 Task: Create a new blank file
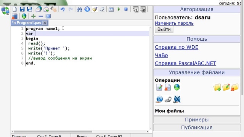coord(14,9)
